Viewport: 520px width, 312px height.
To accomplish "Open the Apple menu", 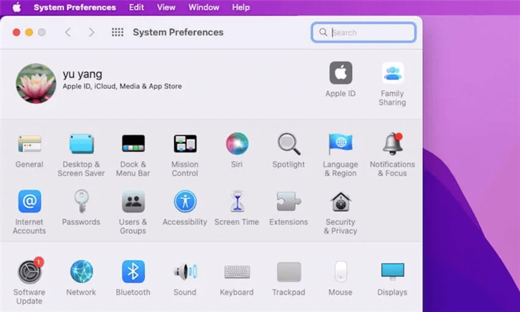I will (x=17, y=7).
